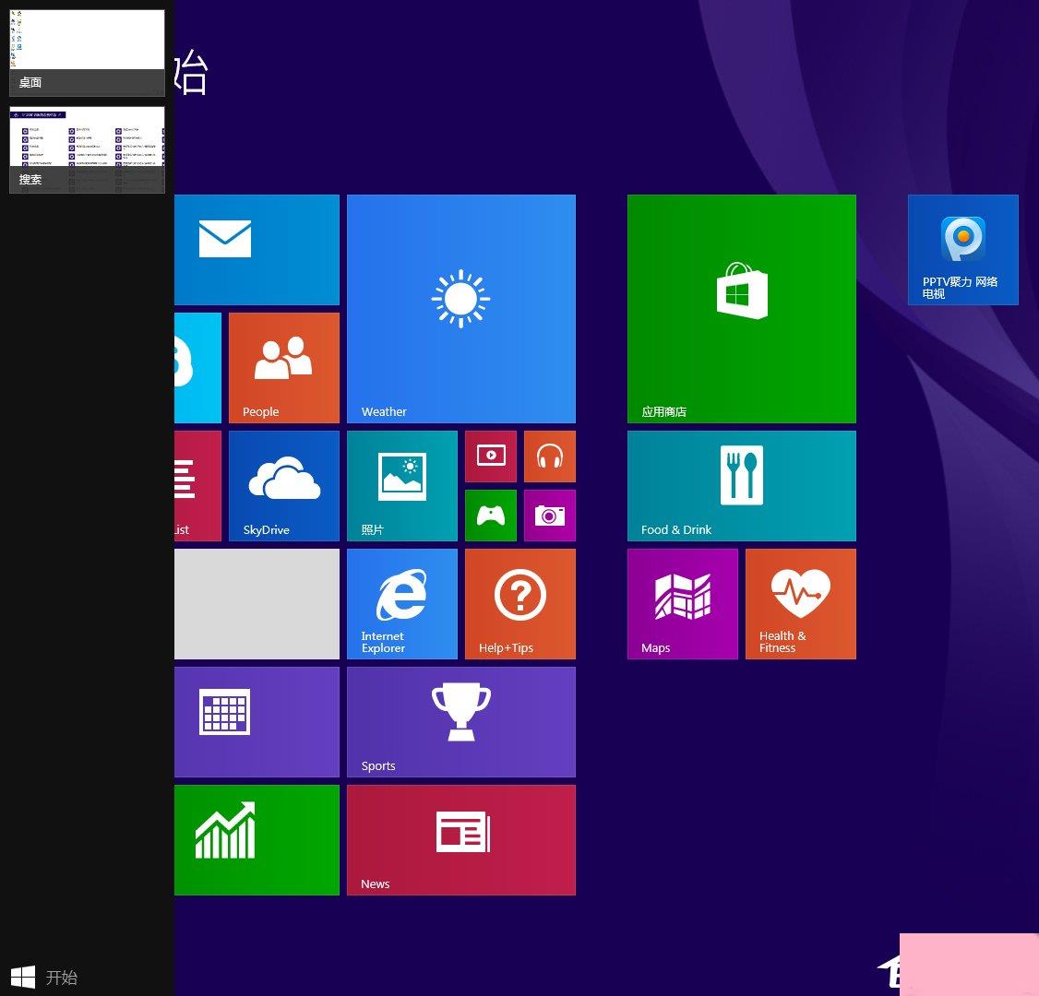Launch Internet Explorer tile
The image size is (1039, 996).
(402, 604)
